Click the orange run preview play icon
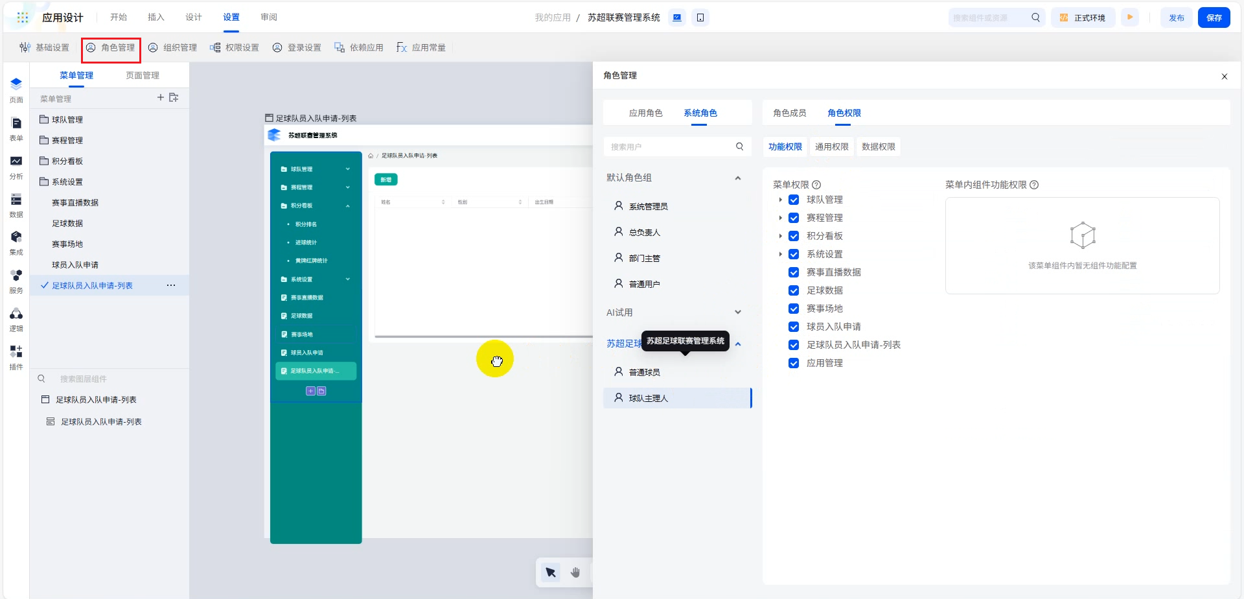Viewport: 1244px width, 599px height. [x=1130, y=18]
